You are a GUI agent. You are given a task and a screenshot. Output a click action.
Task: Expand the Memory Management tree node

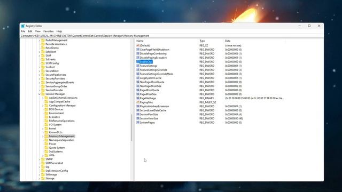point(43,137)
